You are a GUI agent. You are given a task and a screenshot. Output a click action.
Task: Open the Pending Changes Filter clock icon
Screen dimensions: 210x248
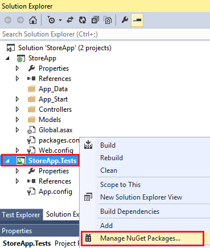click(x=51, y=20)
